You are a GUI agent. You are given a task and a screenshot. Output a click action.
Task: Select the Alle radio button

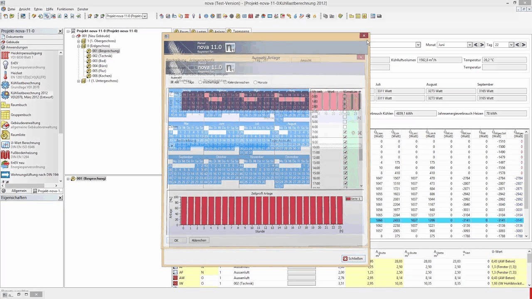coord(172,82)
